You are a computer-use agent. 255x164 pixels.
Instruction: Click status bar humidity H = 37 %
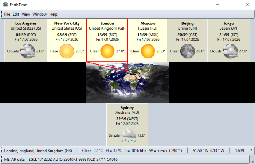tap(114, 151)
